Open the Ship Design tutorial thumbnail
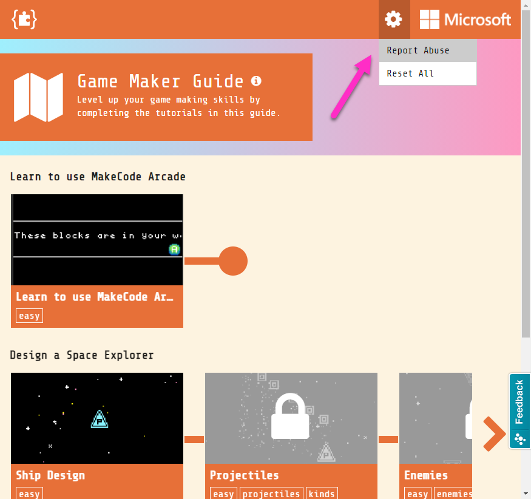 [x=97, y=418]
